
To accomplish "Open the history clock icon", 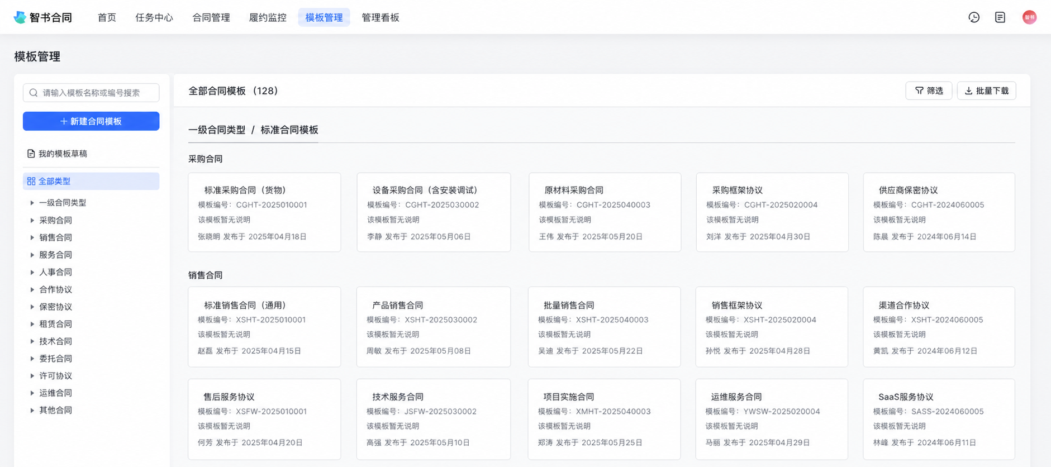I will pyautogui.click(x=974, y=17).
